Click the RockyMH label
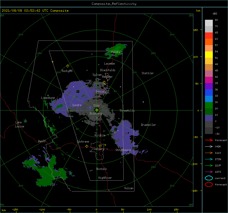Viewport: 228px width, 213px height. coord(67,71)
